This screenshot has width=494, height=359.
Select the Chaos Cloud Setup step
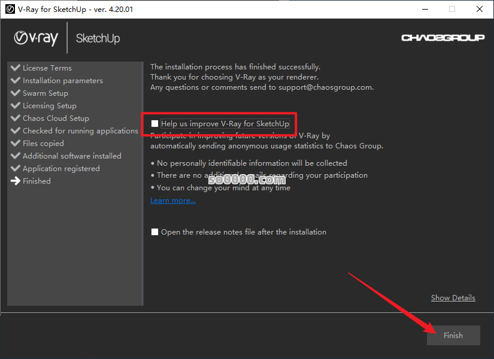[x=56, y=118]
